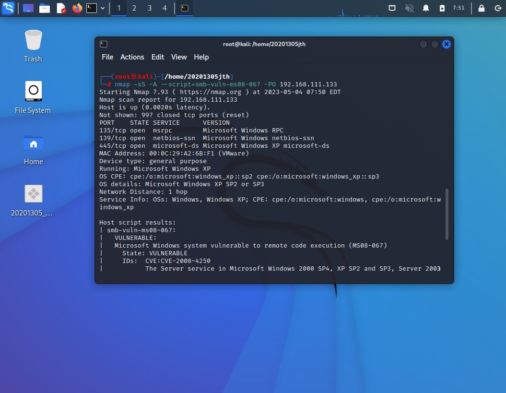Select the terminal window taskbar button
506x393 pixels.
[185, 8]
